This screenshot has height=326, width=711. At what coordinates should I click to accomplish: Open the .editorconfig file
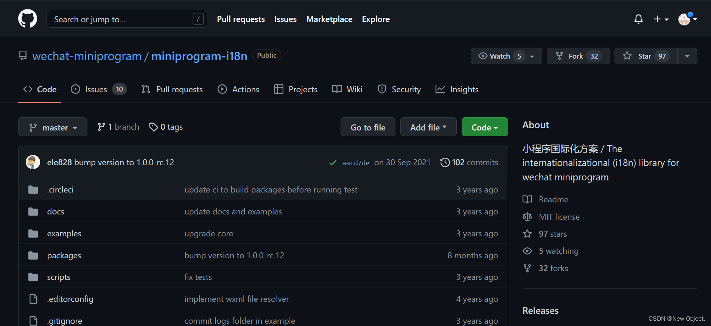pyautogui.click(x=70, y=299)
